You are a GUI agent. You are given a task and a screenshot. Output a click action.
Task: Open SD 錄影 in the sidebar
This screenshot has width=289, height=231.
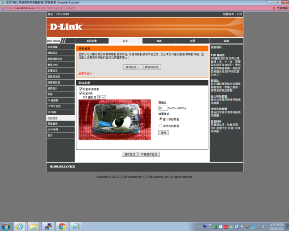coord(60,112)
